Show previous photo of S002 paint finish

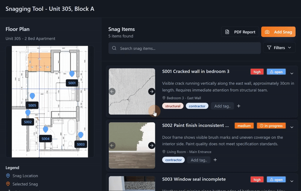pyautogui.click(x=112, y=146)
